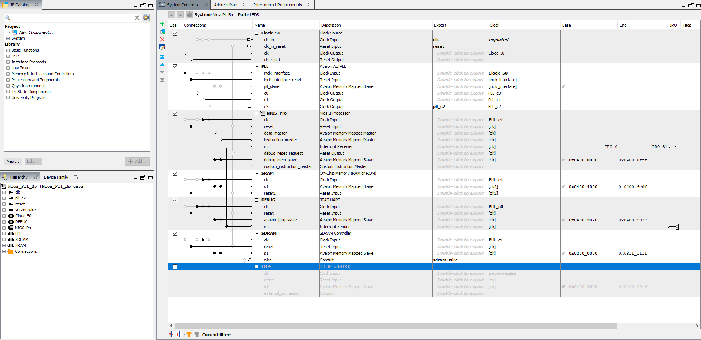701x340 pixels.
Task: Open component editor with edit icon
Action: (162, 47)
